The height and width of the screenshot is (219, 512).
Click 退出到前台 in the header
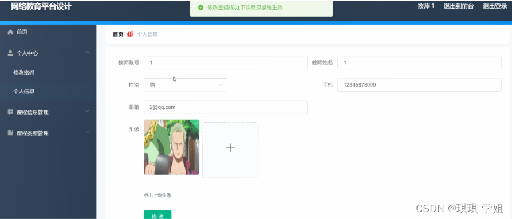pos(458,6)
